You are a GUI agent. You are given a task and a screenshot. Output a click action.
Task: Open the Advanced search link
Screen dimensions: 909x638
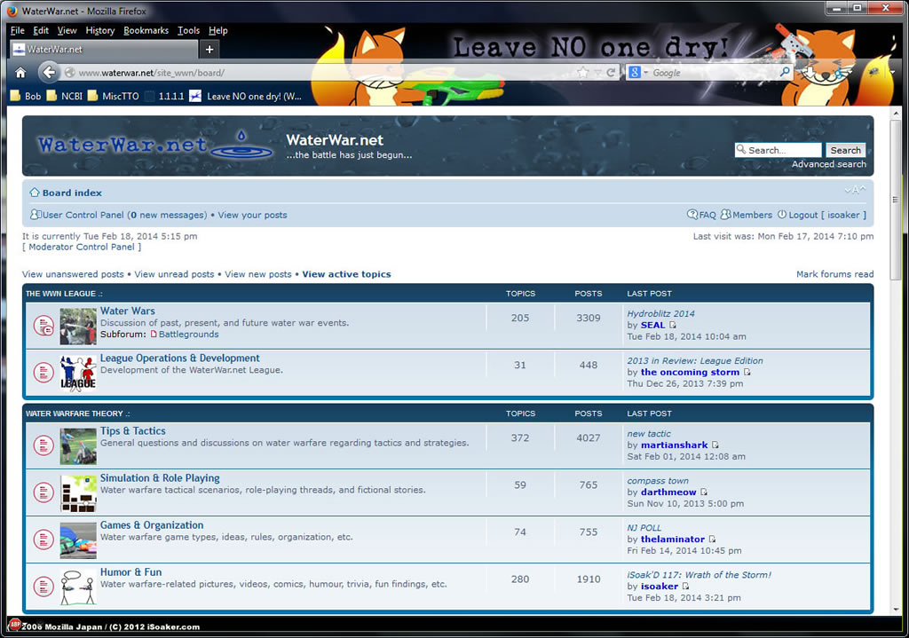pyautogui.click(x=829, y=164)
